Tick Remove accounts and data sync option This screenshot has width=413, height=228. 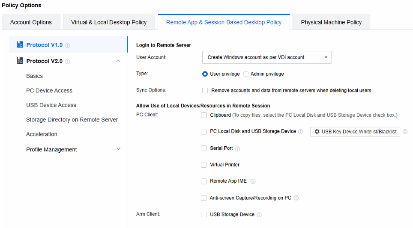(205, 91)
